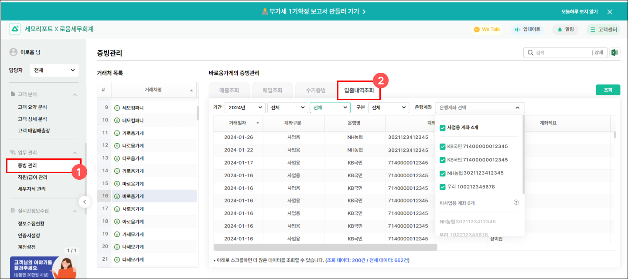Click the Semoreport logo icon
Screen dimensions: 628x279
(x=15, y=29)
